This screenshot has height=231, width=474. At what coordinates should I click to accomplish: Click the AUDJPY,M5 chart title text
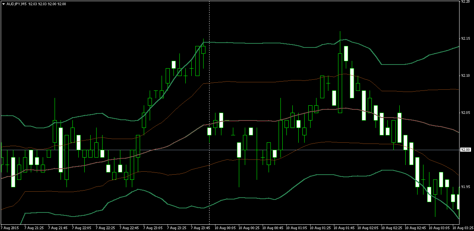click(16, 4)
